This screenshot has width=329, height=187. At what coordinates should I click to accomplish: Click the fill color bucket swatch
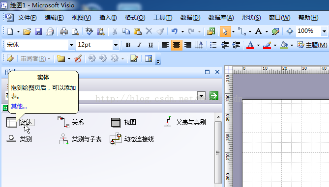tap(284, 45)
